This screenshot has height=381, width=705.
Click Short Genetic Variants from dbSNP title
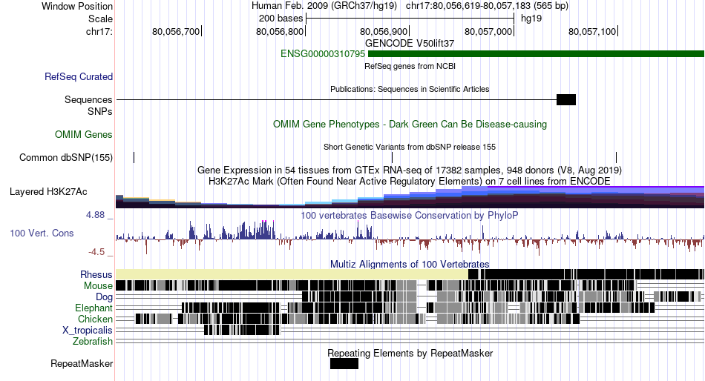point(410,147)
